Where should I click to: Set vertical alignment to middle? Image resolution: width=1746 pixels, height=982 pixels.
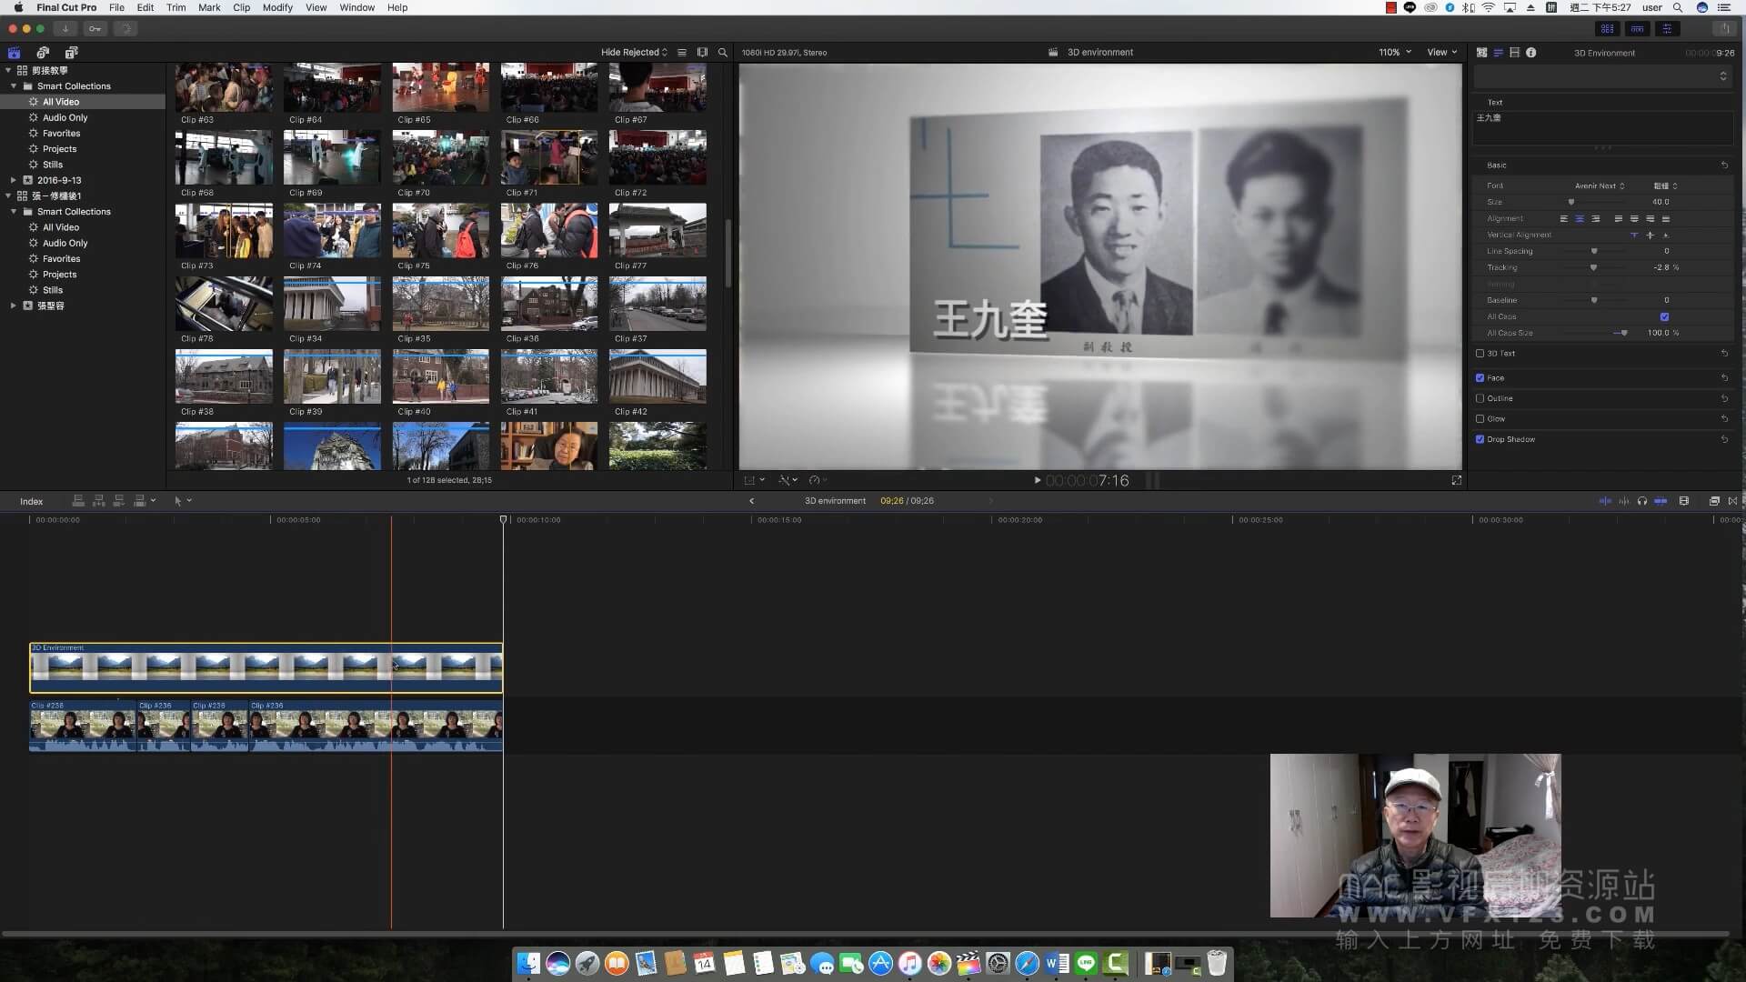(x=1650, y=235)
